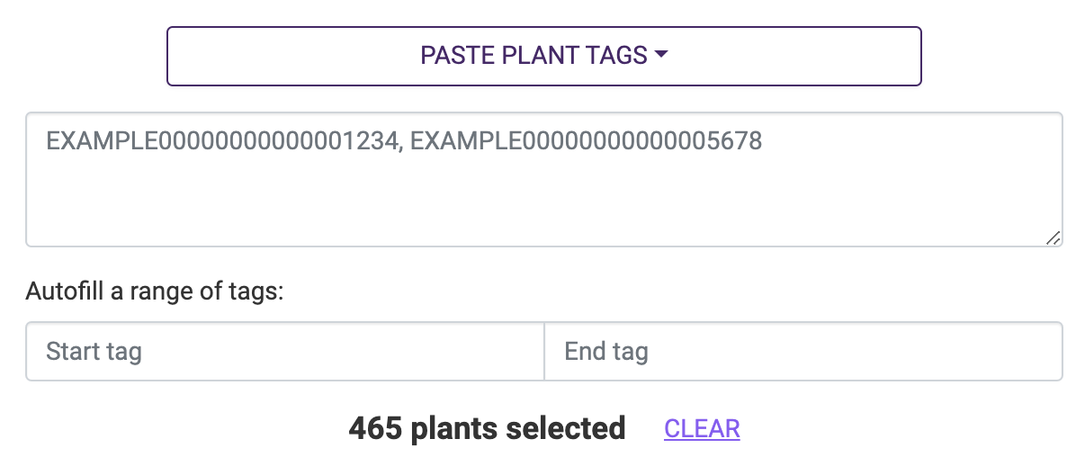
Task: Click the "Start tag" placeholder text
Action: (94, 351)
